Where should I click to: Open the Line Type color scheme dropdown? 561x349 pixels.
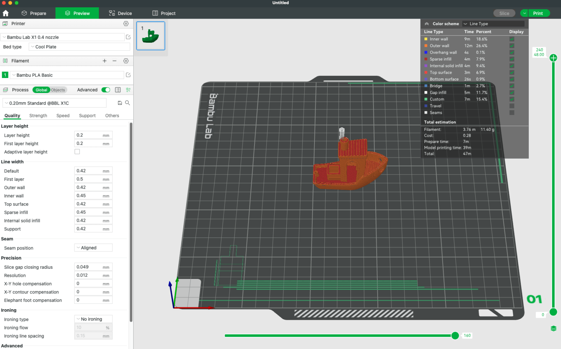(493, 23)
